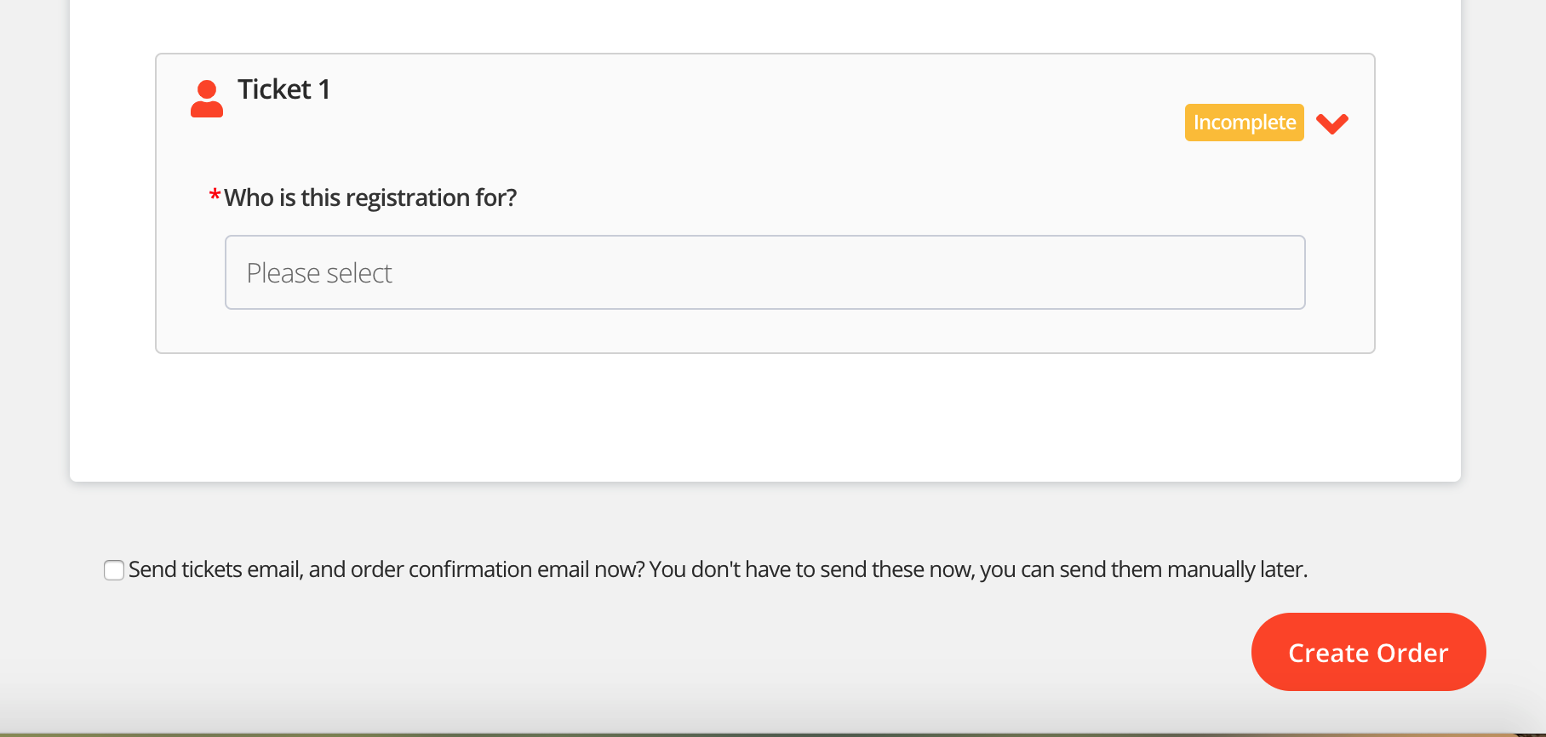
Task: Click the word 'Create' on the orange button
Action: pyautogui.click(x=1328, y=653)
